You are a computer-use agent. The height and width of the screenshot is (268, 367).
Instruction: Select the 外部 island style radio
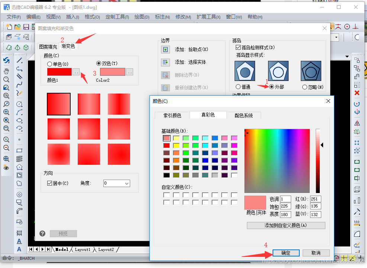[271, 87]
